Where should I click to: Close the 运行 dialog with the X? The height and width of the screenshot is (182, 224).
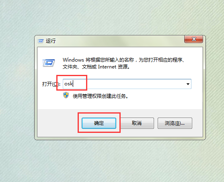click(x=193, y=39)
